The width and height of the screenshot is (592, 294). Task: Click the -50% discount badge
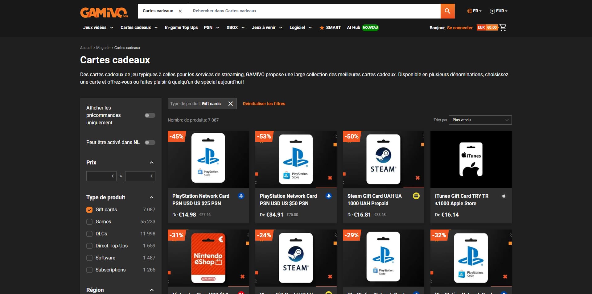pyautogui.click(x=351, y=136)
